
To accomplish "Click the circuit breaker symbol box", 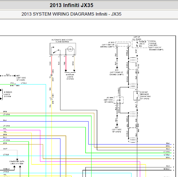I will [x=137, y=96].
